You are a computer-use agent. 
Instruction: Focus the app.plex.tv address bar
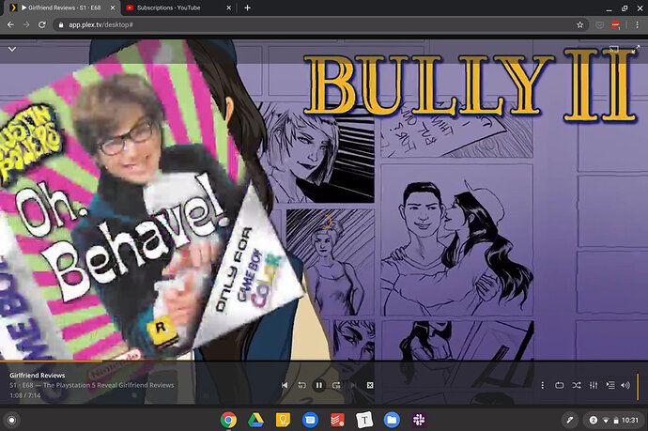click(320, 24)
